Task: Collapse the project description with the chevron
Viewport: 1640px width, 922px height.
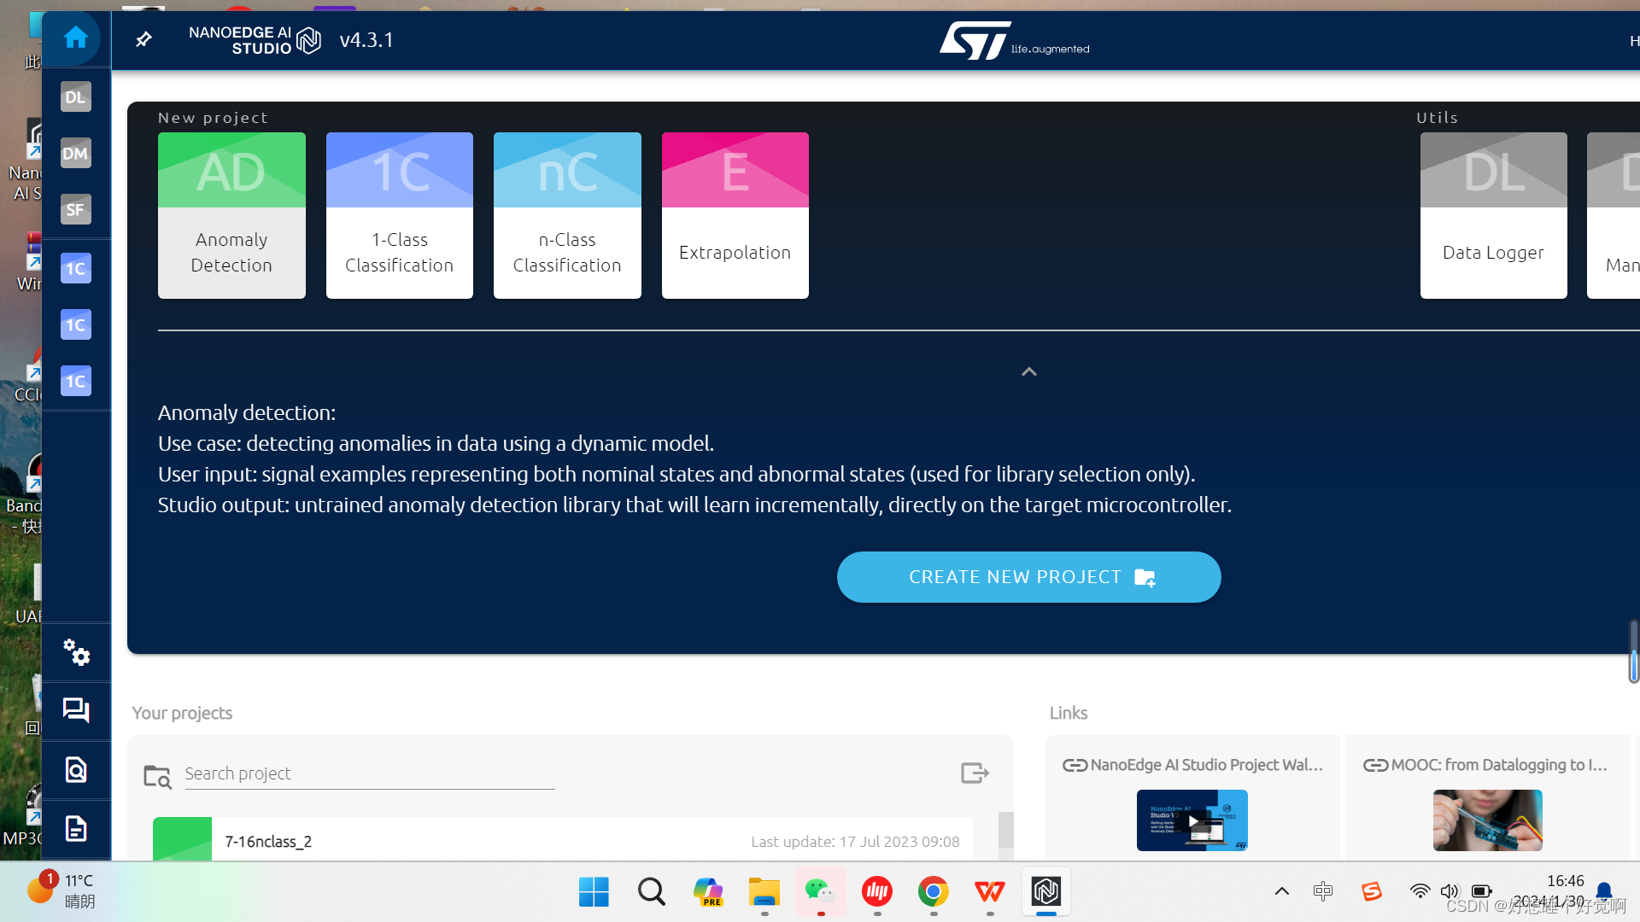Action: (1029, 371)
